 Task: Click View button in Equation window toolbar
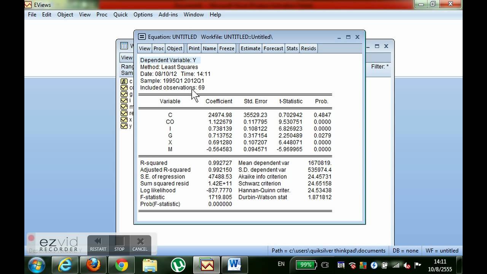(x=145, y=48)
